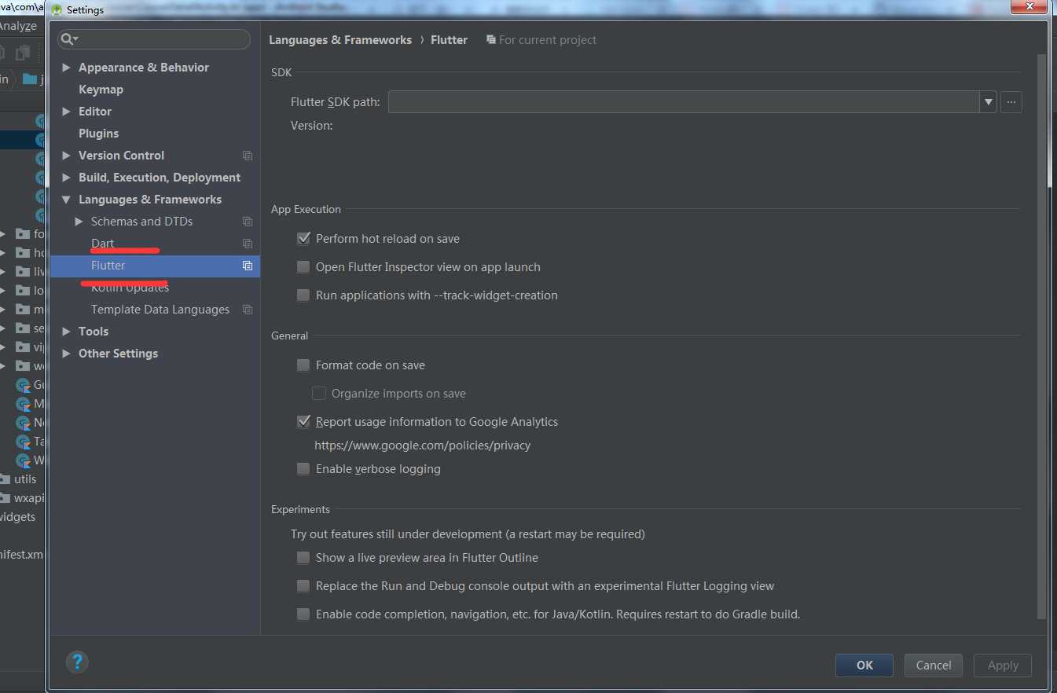1057x693 pixels.
Task: Expand Schemas and DTDs node
Action: coord(79,222)
